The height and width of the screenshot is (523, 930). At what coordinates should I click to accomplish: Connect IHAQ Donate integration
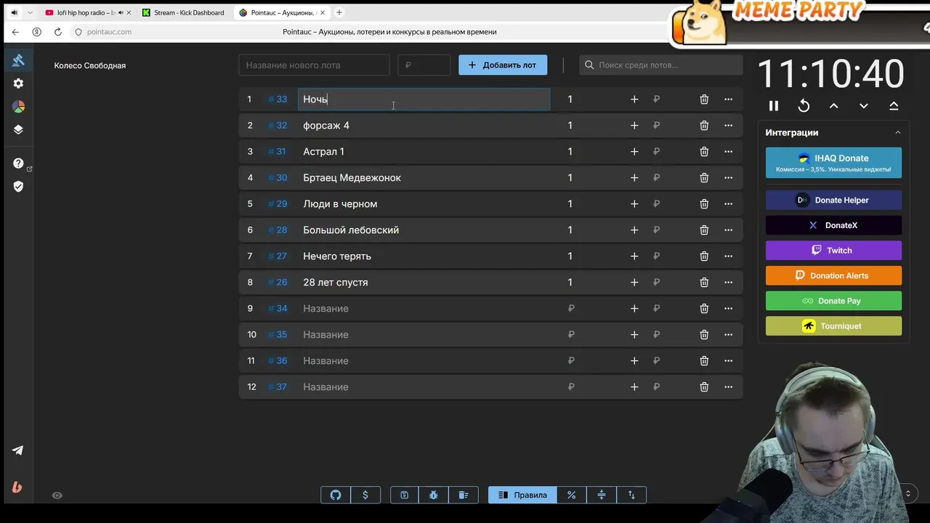coord(833,163)
